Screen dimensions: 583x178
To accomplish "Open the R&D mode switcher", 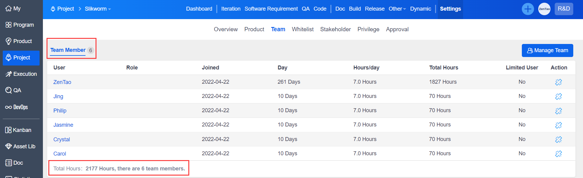I will (564, 9).
